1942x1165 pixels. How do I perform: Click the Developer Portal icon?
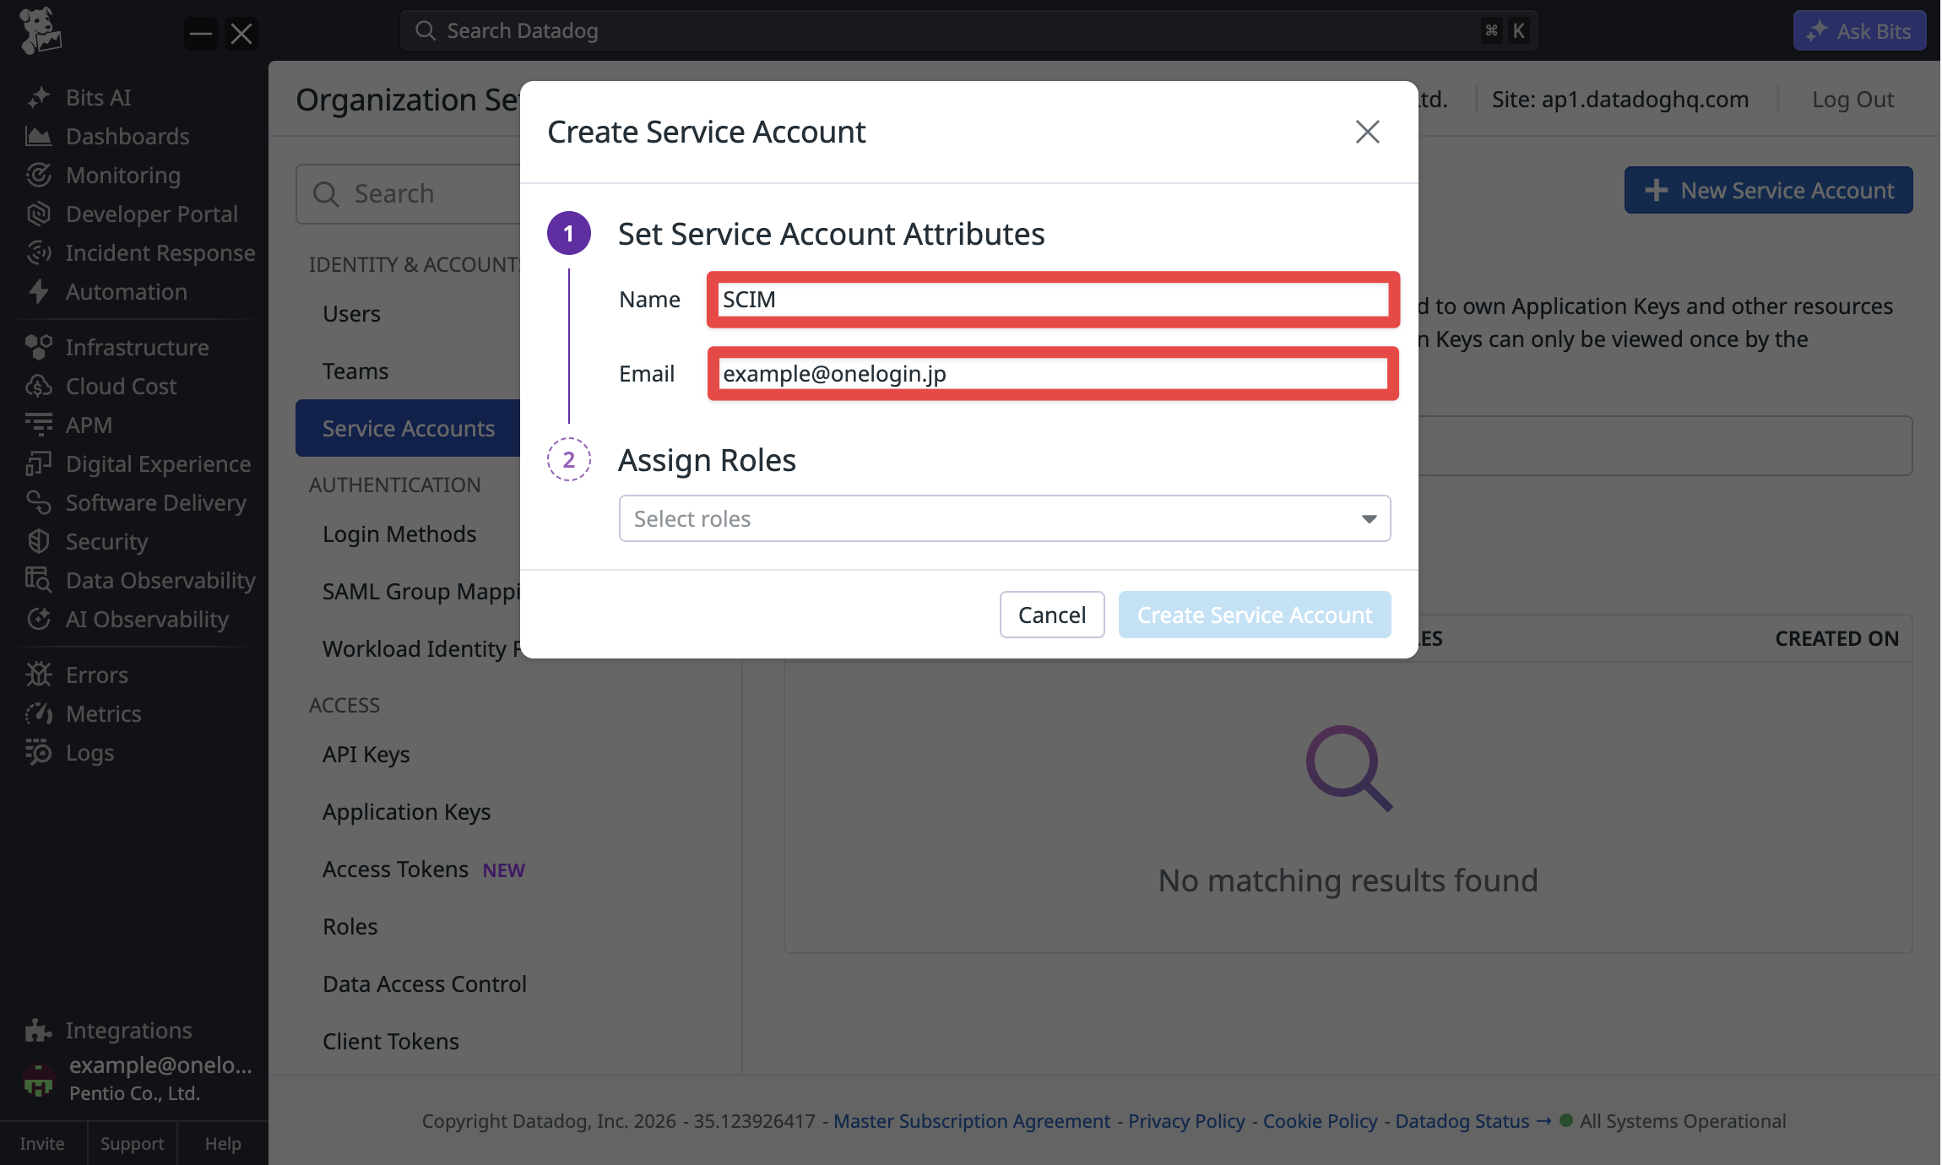point(38,214)
